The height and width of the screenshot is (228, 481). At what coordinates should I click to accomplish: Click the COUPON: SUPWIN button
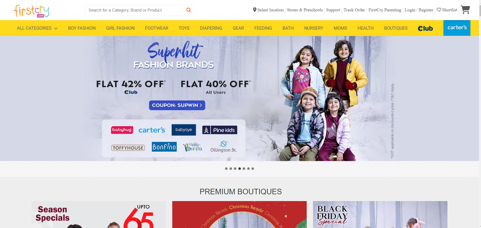tap(177, 105)
